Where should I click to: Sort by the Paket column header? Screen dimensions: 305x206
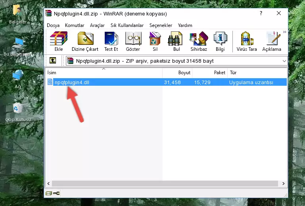[x=210, y=72]
